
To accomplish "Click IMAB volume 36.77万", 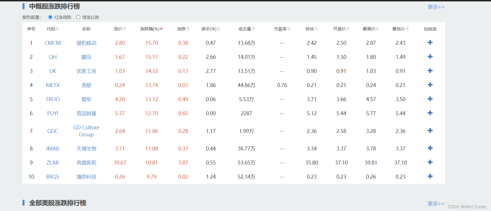I will coord(246,148).
